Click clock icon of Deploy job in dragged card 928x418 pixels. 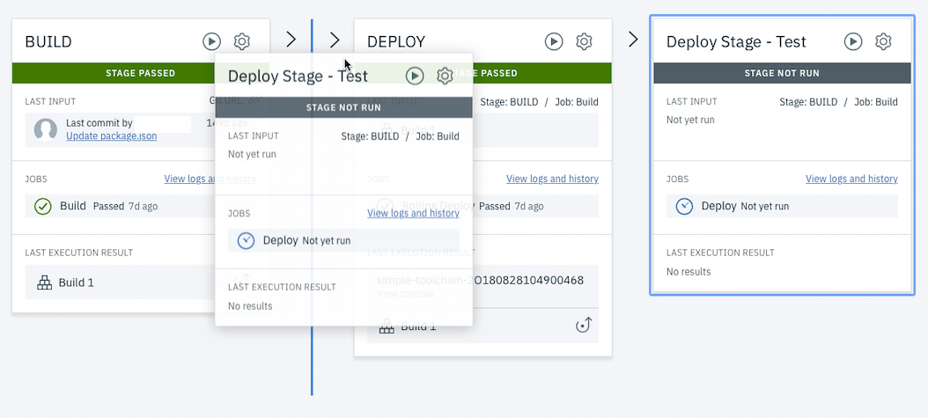246,240
